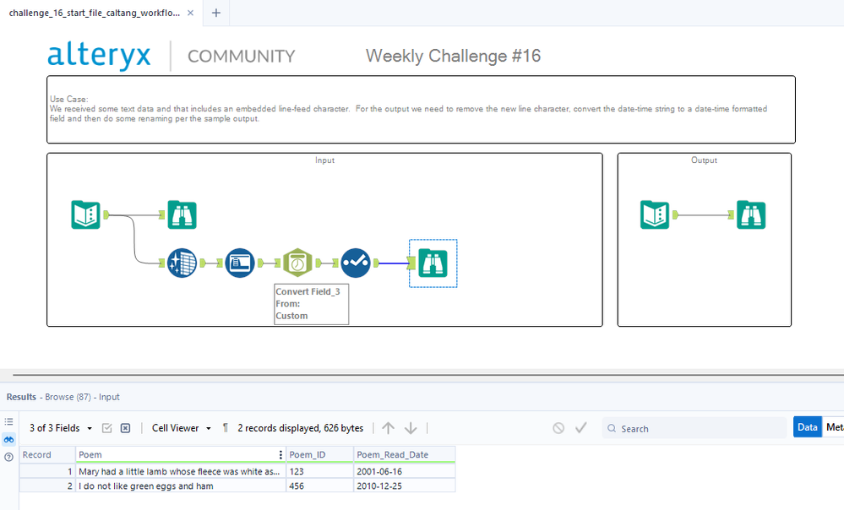
Task: Select the Browse tool connected to Input Data
Action: pos(182,214)
